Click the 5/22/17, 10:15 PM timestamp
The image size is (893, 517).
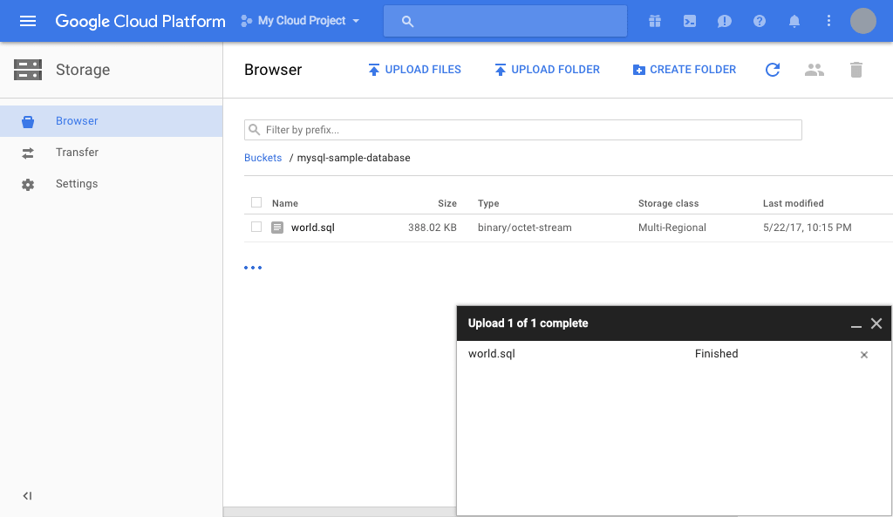tap(807, 228)
